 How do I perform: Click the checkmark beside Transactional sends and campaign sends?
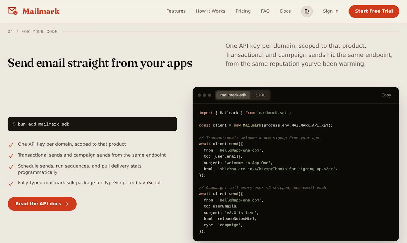click(x=11, y=156)
